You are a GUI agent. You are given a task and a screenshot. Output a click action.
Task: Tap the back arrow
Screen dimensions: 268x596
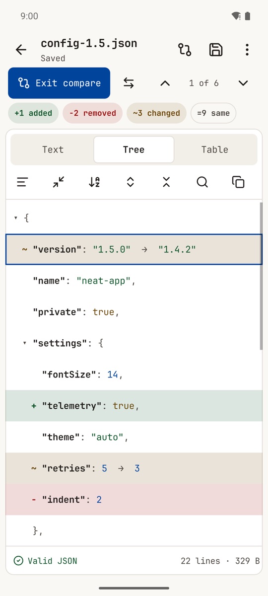21,50
